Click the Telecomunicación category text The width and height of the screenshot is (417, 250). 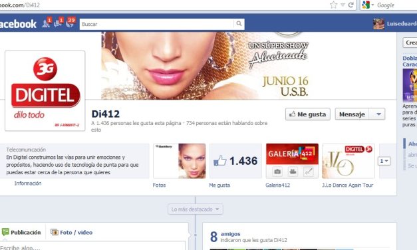(26, 150)
